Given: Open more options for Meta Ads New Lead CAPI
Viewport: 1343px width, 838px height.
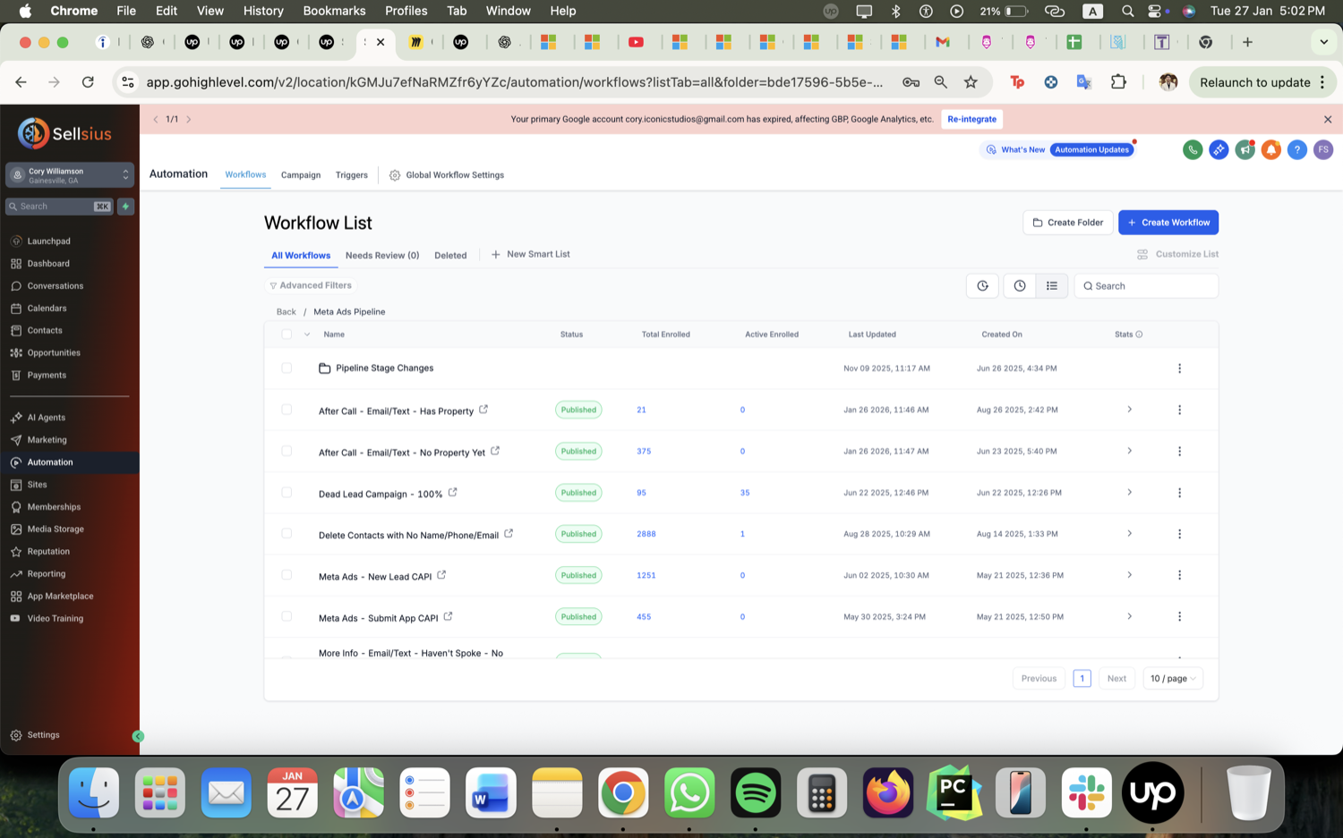Looking at the screenshot, I should (1179, 575).
